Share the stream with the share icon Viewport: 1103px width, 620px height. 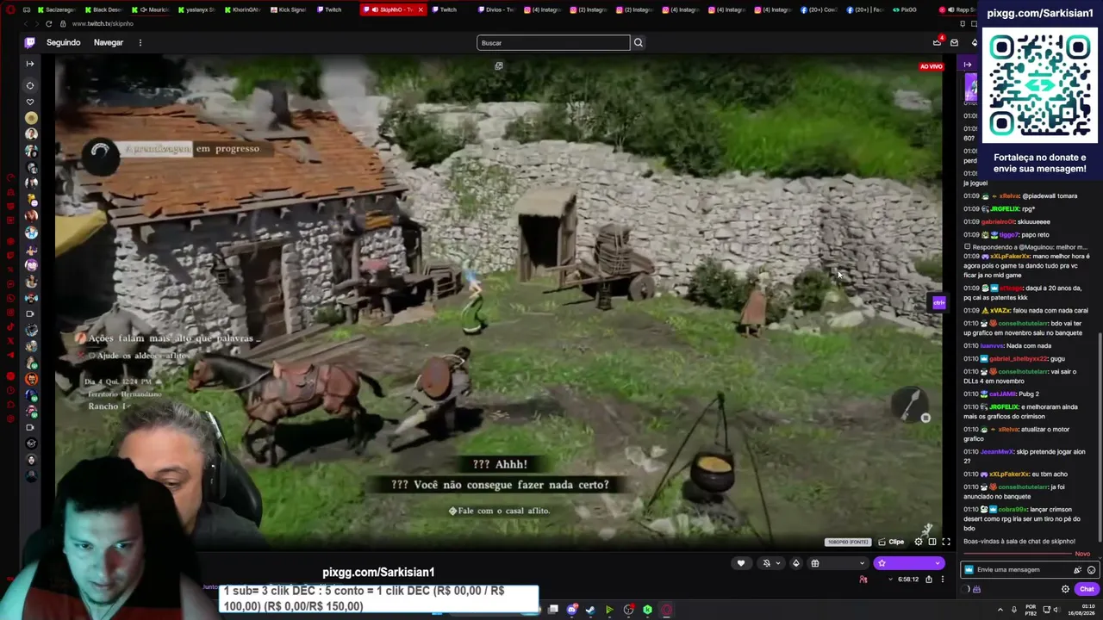(x=929, y=580)
